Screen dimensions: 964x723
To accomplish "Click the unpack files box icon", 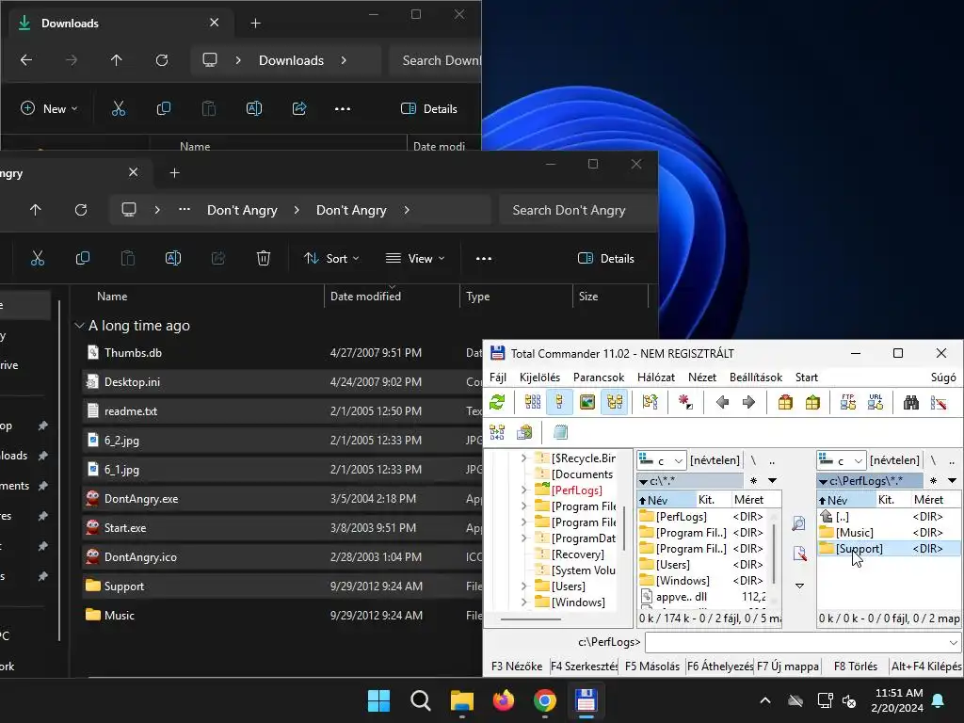I will tap(812, 403).
